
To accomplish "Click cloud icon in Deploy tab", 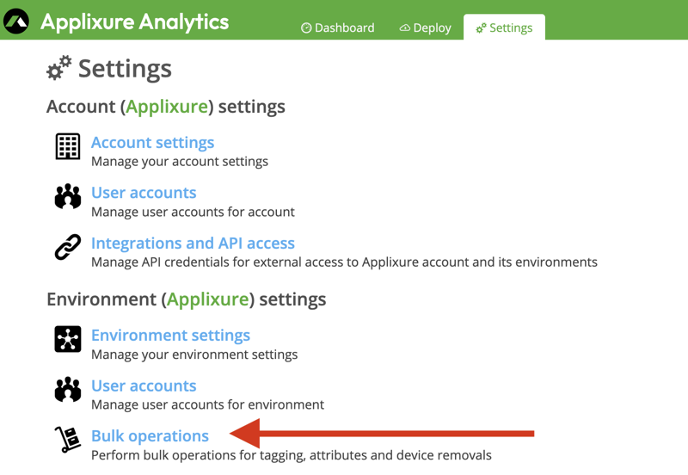I will (x=404, y=28).
